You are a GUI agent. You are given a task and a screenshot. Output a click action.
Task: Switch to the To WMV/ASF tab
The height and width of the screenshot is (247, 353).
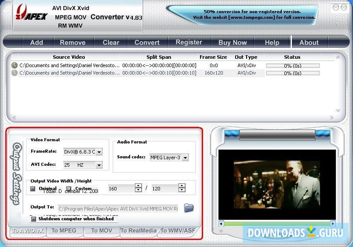click(x=178, y=231)
